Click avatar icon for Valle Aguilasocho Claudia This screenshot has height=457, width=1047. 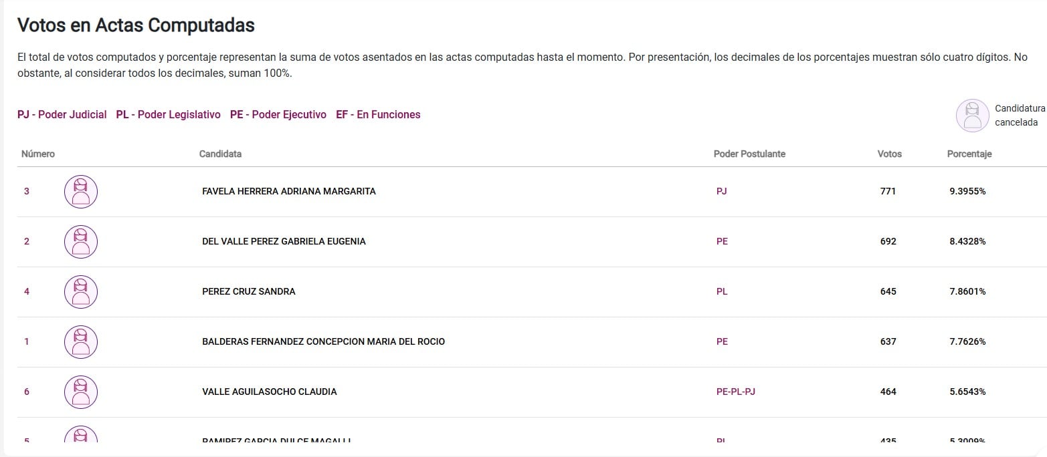(x=81, y=392)
